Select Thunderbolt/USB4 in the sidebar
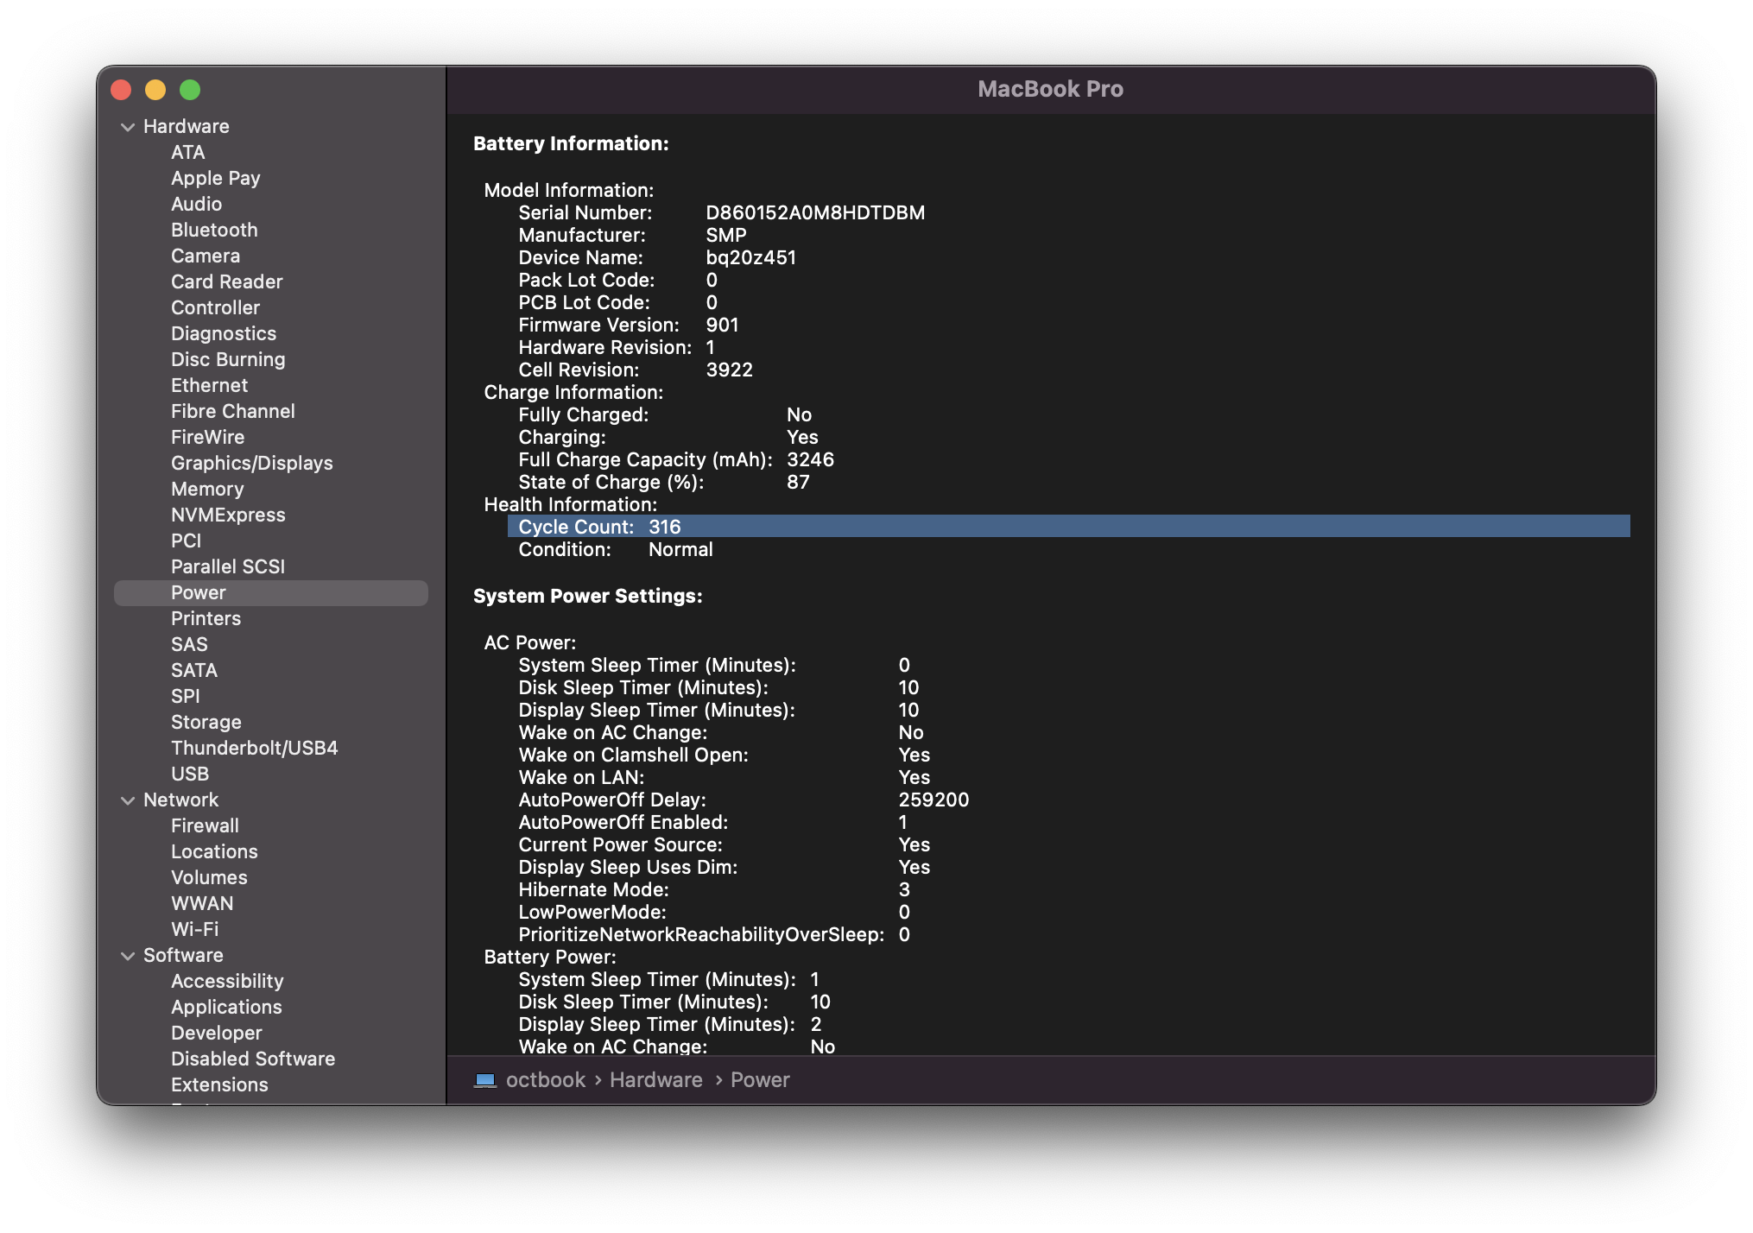Image resolution: width=1753 pixels, height=1233 pixels. pos(254,748)
